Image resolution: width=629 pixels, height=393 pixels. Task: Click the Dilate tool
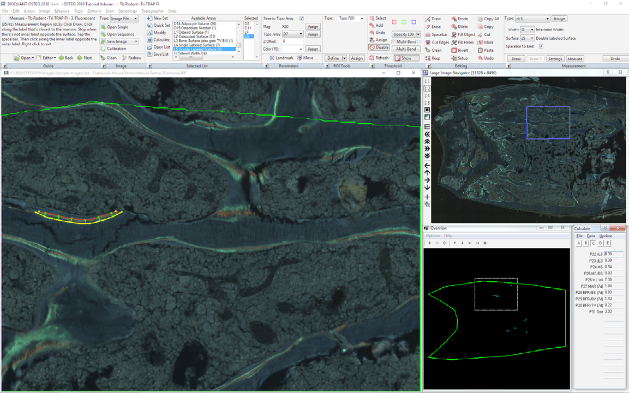[x=460, y=27]
